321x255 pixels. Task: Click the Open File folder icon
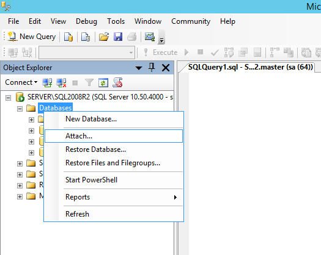coord(104,37)
